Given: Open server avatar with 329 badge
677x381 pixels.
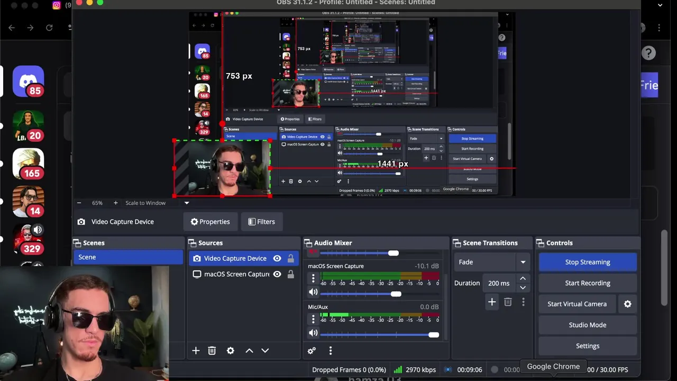Looking at the screenshot, I should (28, 239).
